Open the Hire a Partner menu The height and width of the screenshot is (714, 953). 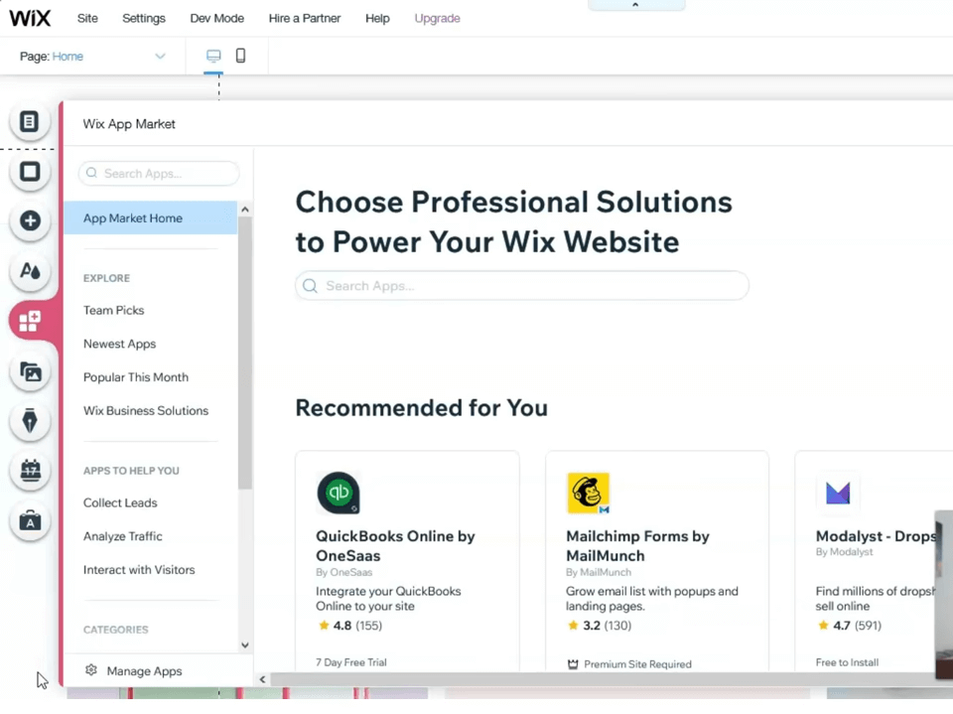pos(305,18)
